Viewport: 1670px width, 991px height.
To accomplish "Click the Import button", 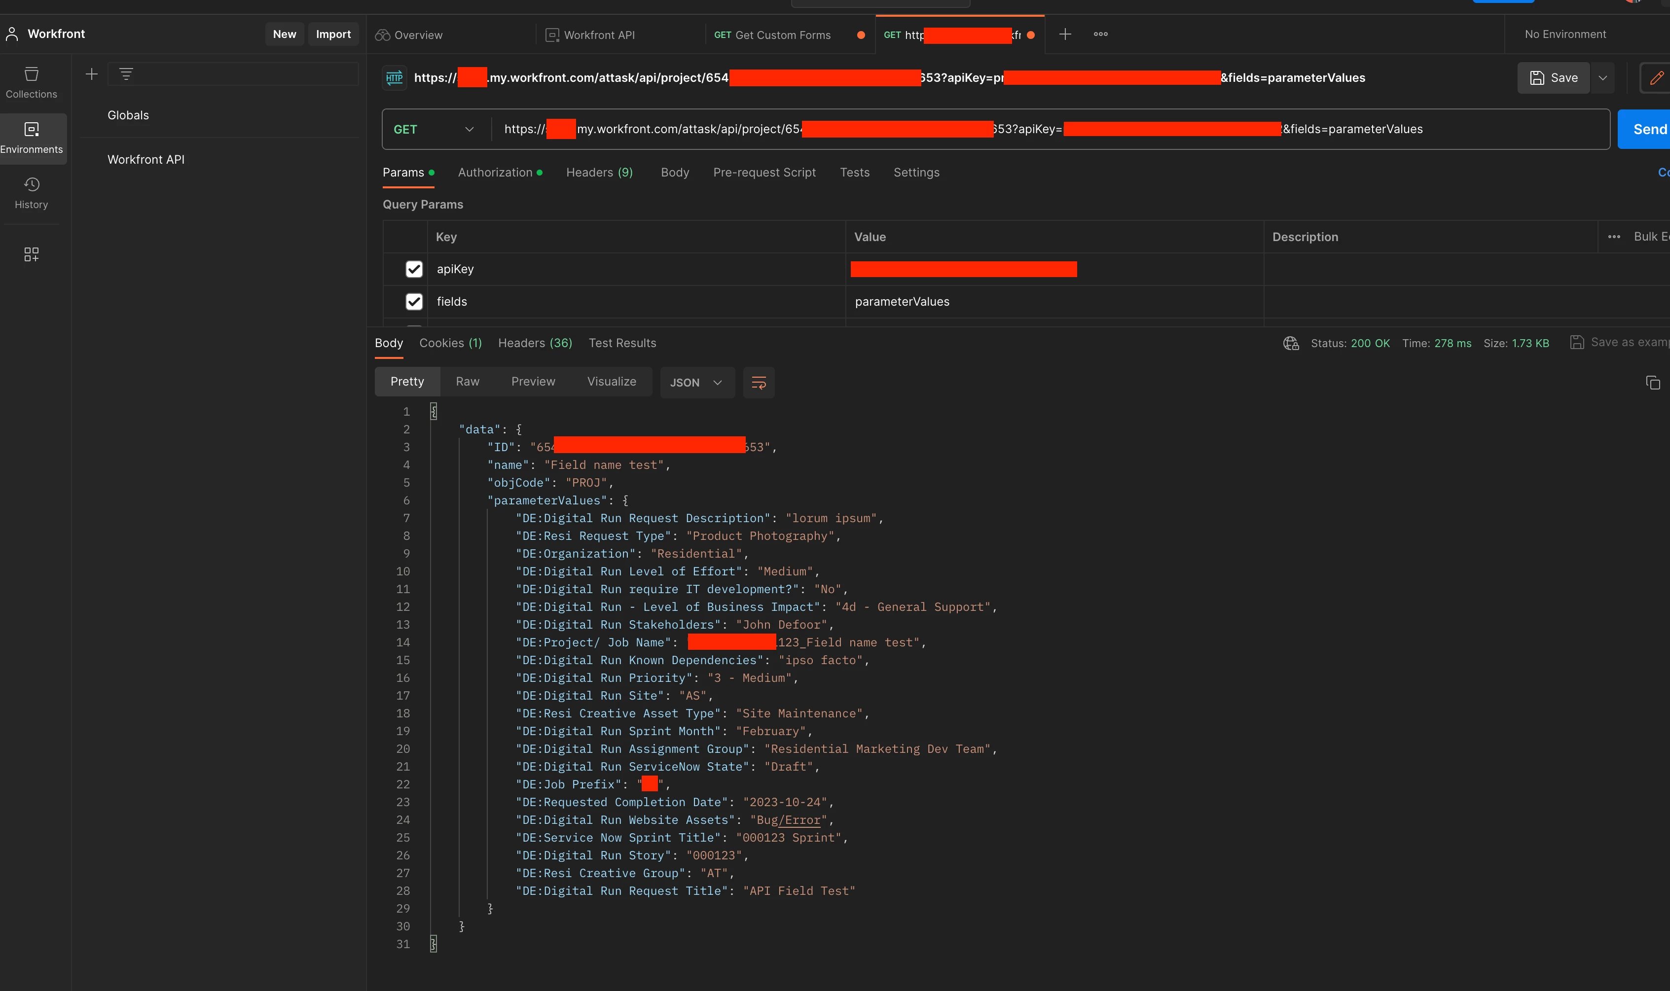I will click(x=332, y=34).
